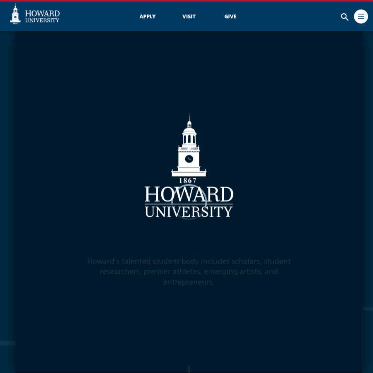Open the search magnifier icon
Image resolution: width=373 pixels, height=373 pixels.
click(x=344, y=17)
